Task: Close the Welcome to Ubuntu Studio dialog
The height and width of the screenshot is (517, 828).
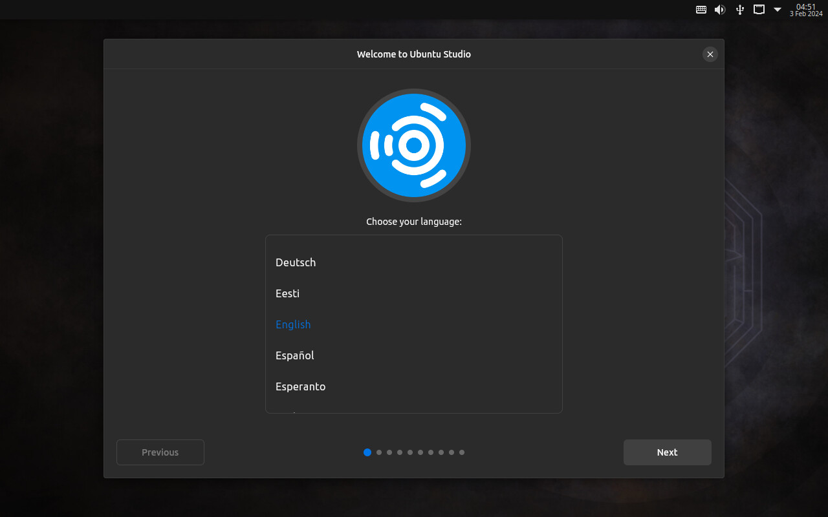Action: (x=710, y=54)
